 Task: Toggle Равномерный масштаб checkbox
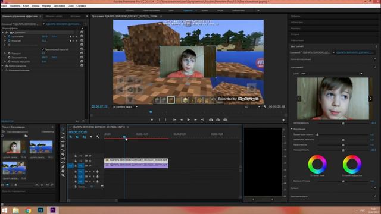tap(43, 49)
